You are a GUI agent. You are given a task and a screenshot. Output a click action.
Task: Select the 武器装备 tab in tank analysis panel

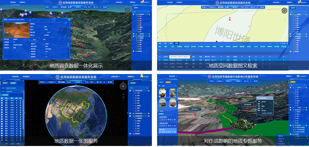[168, 82]
